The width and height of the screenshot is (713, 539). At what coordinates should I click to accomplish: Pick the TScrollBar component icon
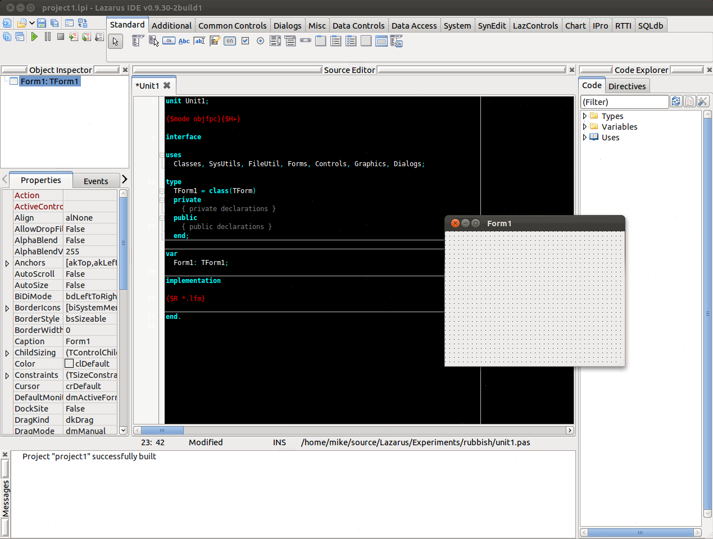pos(306,41)
